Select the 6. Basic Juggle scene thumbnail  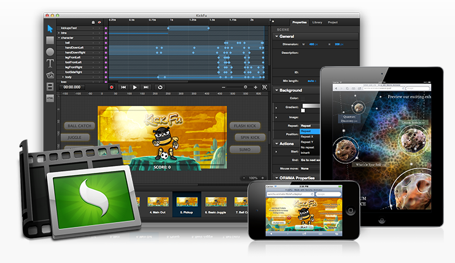[216, 205]
